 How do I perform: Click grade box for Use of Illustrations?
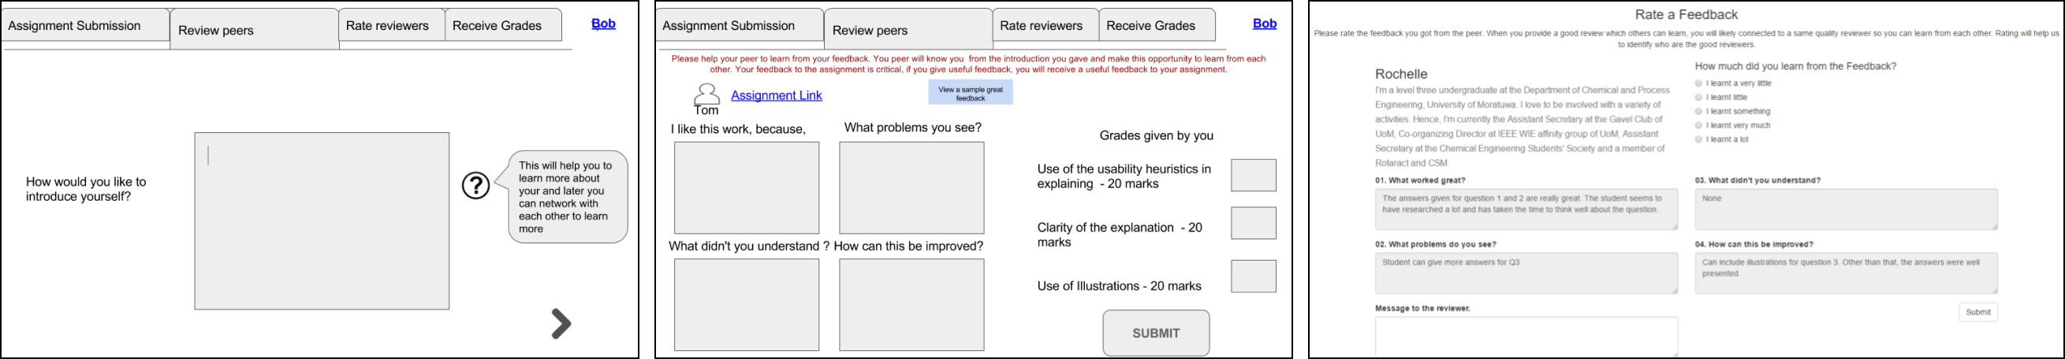[1253, 276]
